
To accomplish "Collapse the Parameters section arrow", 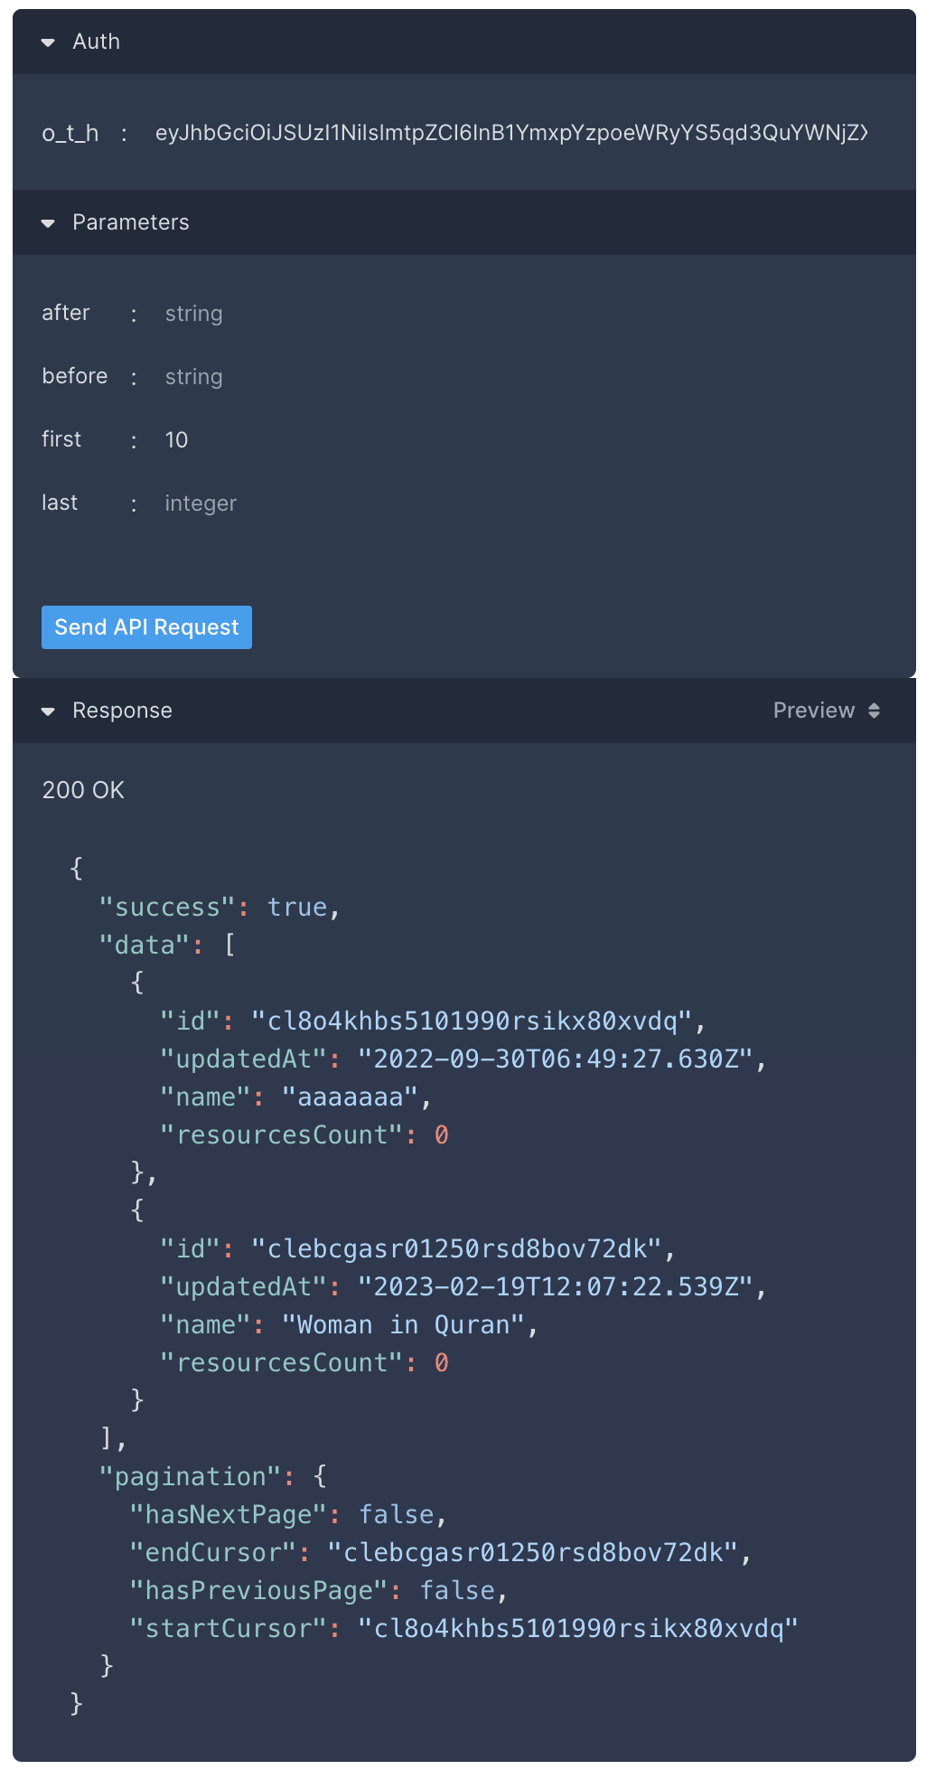I will coord(49,223).
